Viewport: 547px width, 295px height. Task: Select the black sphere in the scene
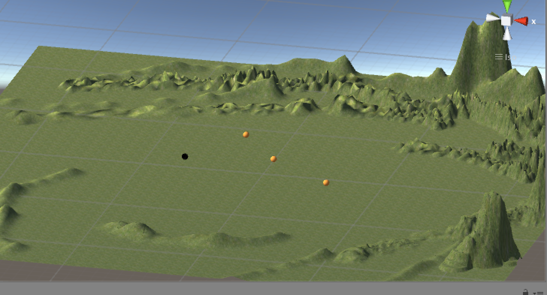click(x=184, y=157)
